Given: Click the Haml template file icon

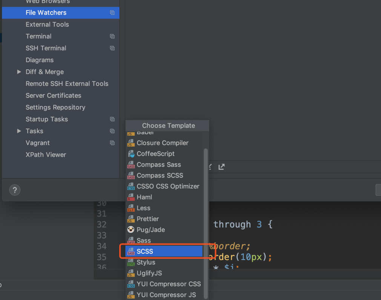Looking at the screenshot, I should point(131,197).
